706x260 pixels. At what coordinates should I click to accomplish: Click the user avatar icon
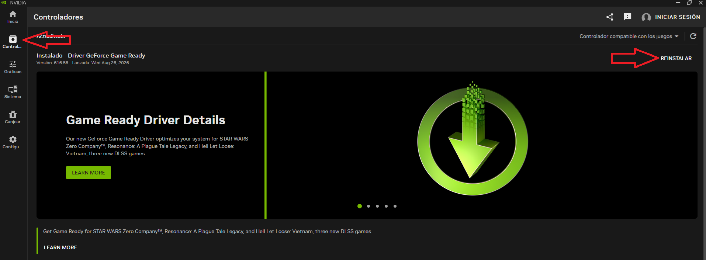coord(646,17)
